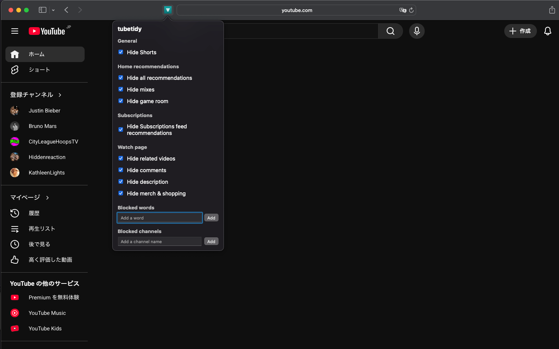
Task: Click the YouTube Music icon
Action: click(15, 313)
